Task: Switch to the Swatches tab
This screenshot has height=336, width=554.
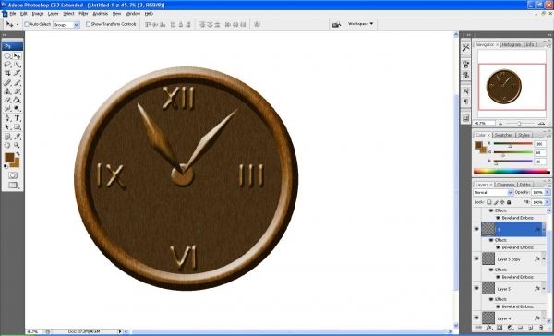Action: pyautogui.click(x=503, y=135)
